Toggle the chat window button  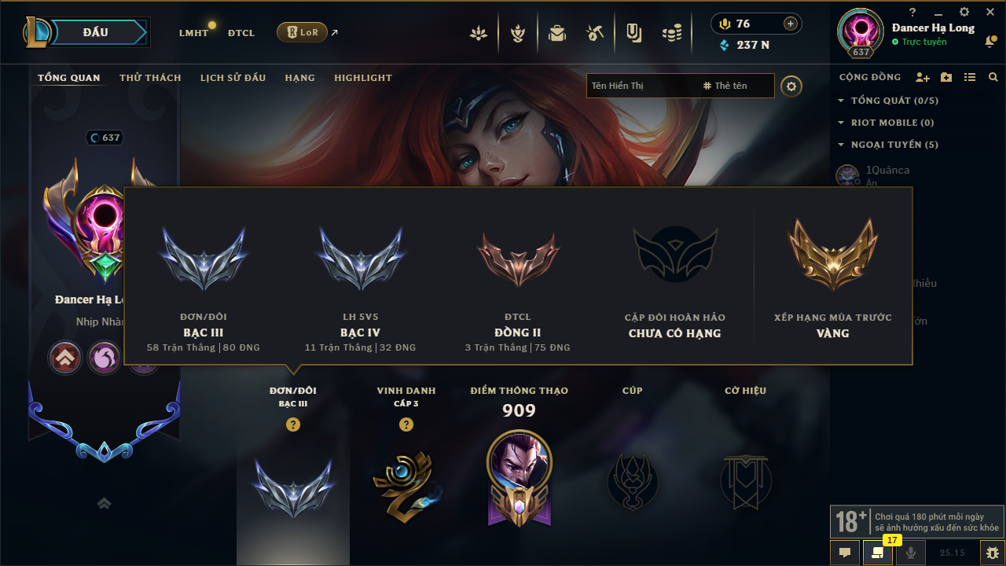coord(845,553)
